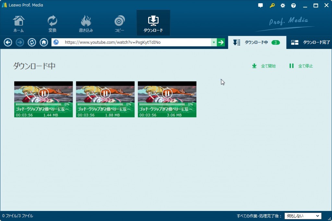Image resolution: width=332 pixels, height=221 pixels.
Task: Pause the 3.06 MB video download
Action: point(167,93)
